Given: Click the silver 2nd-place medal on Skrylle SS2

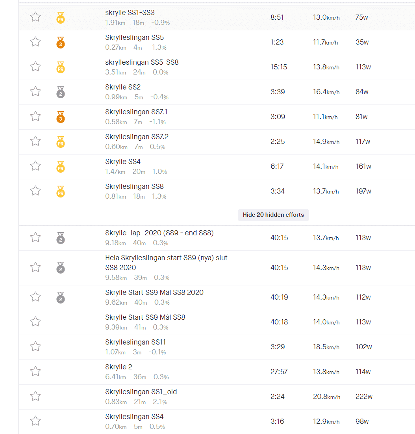Looking at the screenshot, I should pyautogui.click(x=61, y=92).
